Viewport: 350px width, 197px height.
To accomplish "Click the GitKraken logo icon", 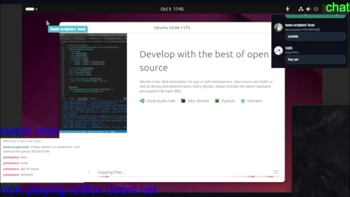I will pyautogui.click(x=243, y=101).
